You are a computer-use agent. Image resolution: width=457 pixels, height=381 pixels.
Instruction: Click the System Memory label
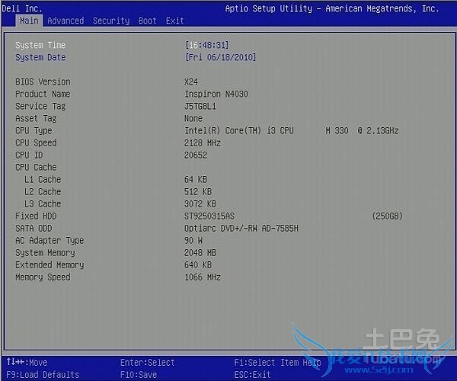(x=45, y=253)
